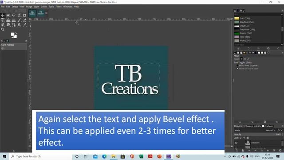Open the Windows menu
The height and width of the screenshot is (160, 284).
[68, 7]
